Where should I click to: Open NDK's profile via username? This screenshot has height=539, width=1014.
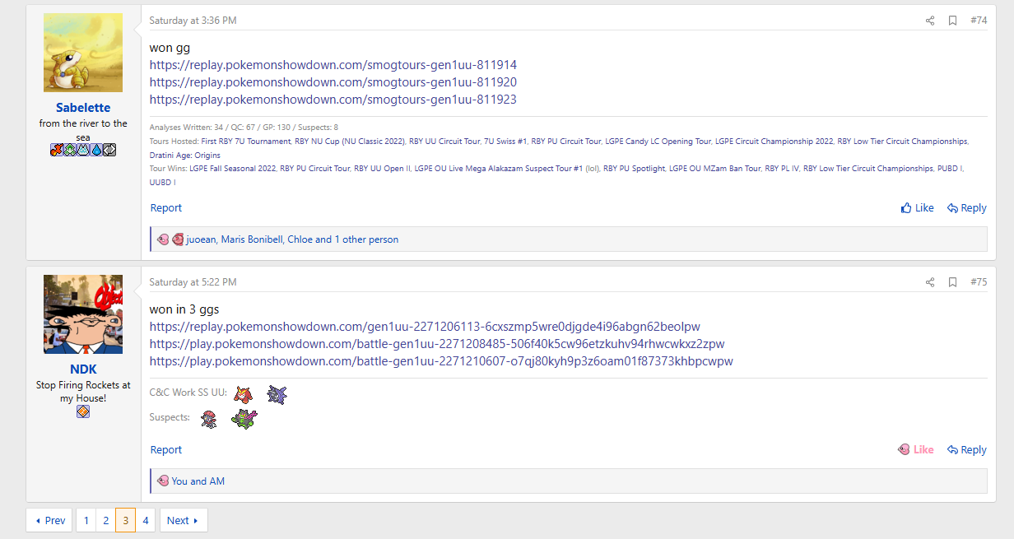83,369
